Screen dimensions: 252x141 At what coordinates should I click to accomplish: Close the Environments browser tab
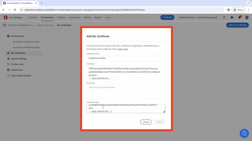(36, 3)
